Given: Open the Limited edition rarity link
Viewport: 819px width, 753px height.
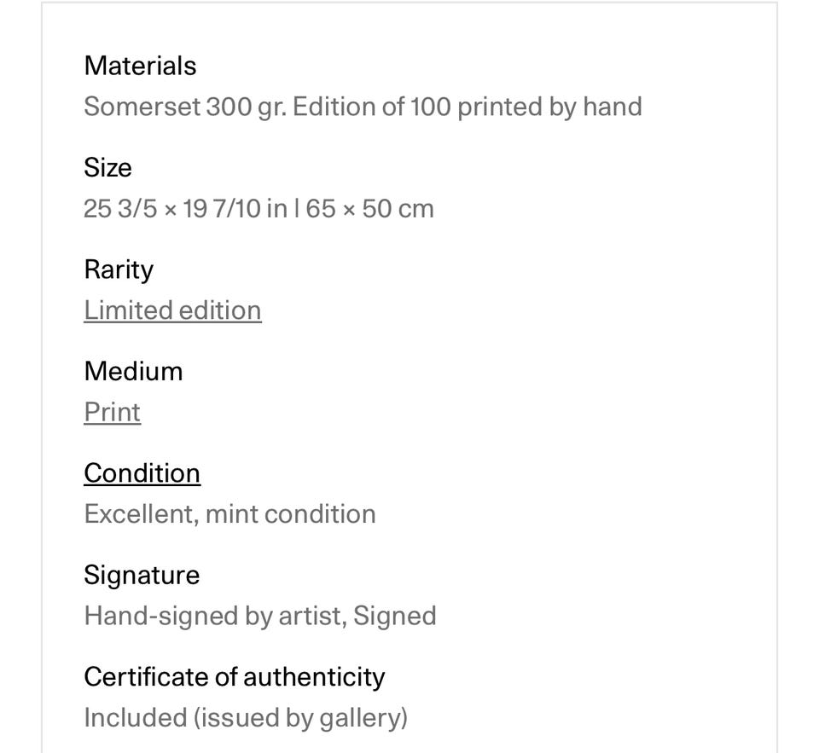Looking at the screenshot, I should coord(172,310).
